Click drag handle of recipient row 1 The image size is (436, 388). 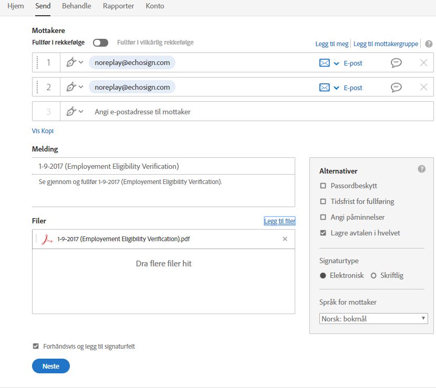(37, 63)
